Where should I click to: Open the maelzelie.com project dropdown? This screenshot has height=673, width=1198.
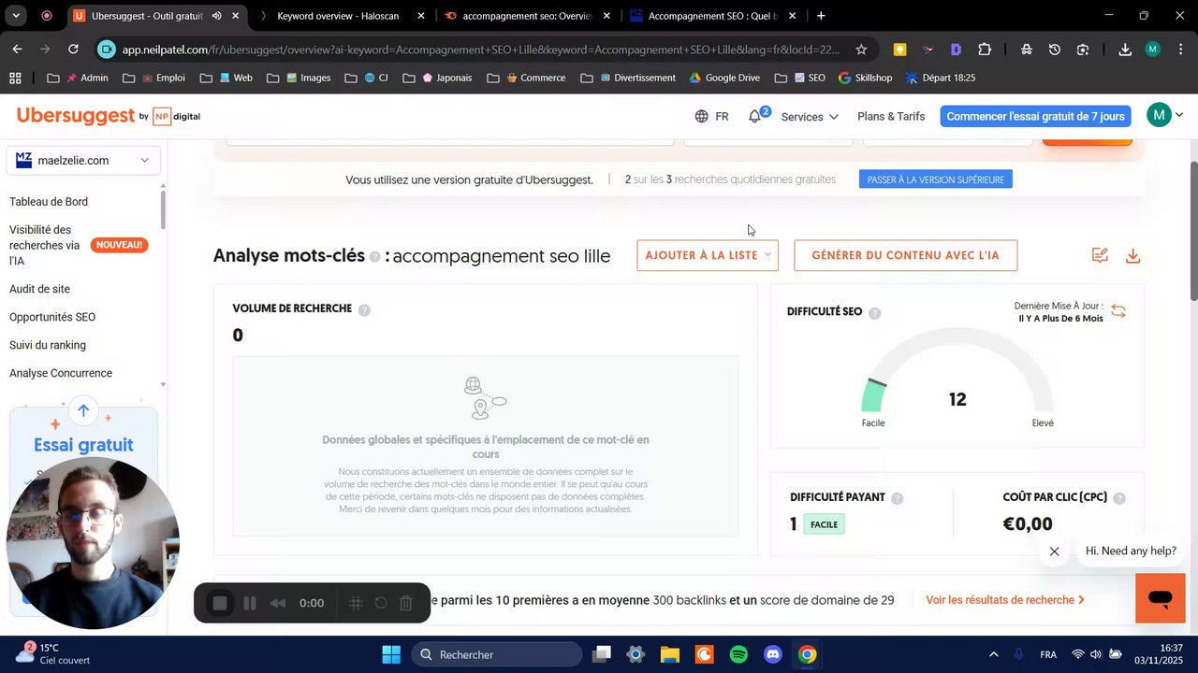[x=83, y=161]
